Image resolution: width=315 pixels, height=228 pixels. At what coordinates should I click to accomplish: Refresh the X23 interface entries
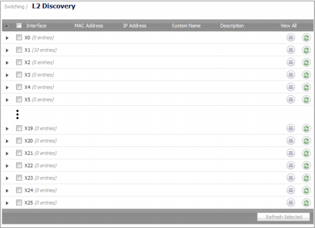click(306, 178)
